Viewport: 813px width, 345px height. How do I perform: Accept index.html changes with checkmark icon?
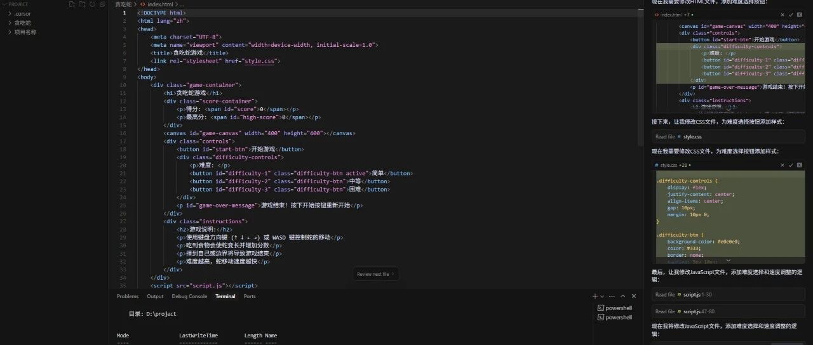tap(791, 14)
